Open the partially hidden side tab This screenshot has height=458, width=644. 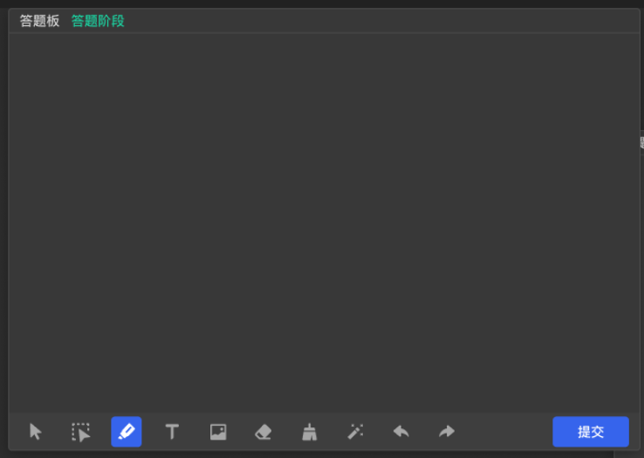tap(641, 142)
